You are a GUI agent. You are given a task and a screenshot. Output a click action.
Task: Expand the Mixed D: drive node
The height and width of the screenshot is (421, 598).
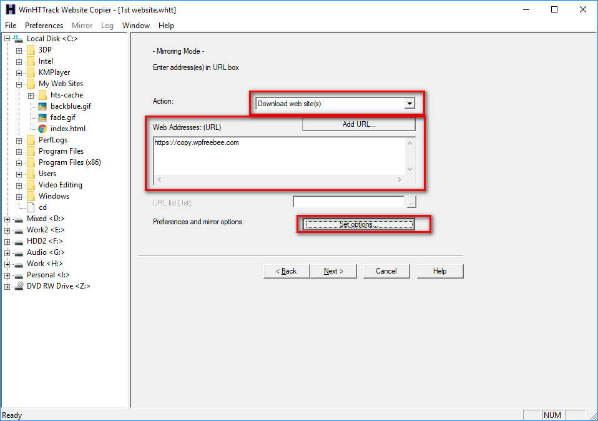[7, 219]
